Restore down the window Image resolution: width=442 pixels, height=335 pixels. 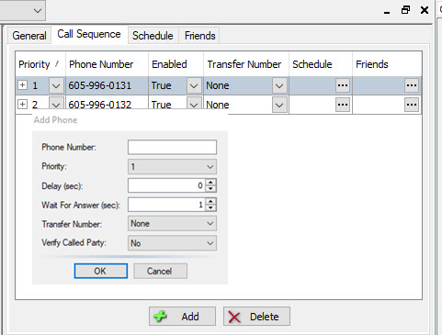tap(405, 10)
